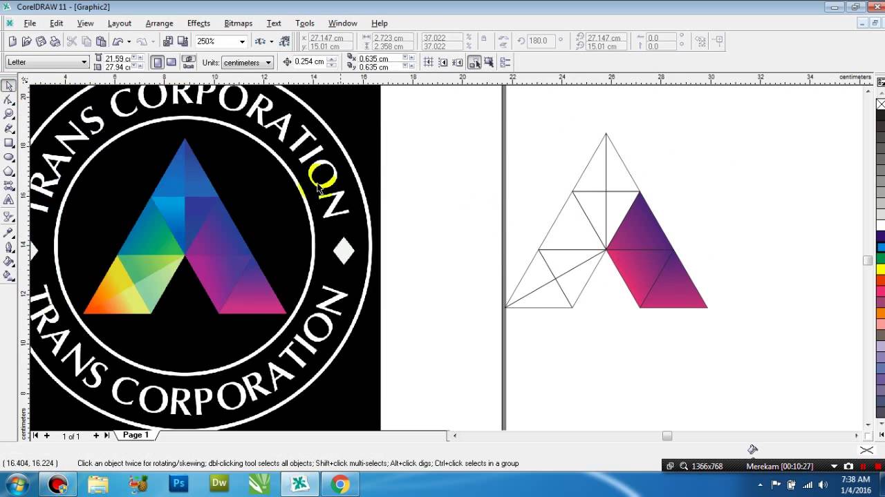Select the Pick tool in toolbox

pyautogui.click(x=9, y=86)
